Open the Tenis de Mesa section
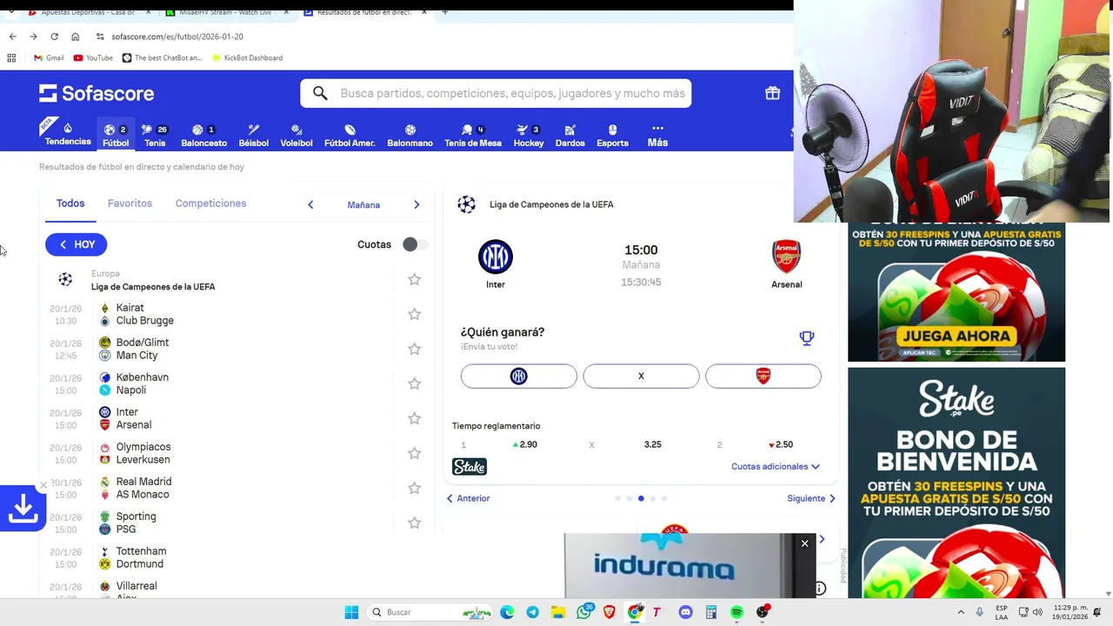 click(473, 135)
